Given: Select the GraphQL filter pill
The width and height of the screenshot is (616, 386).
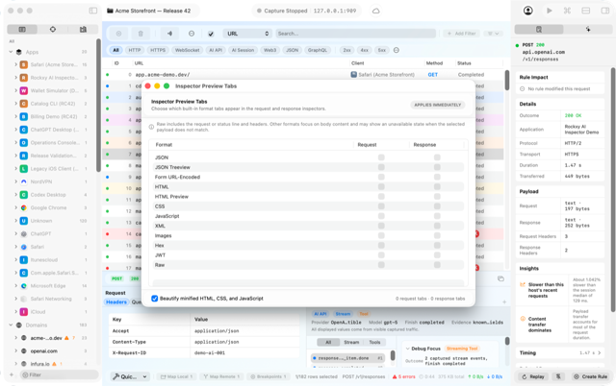Looking at the screenshot, I should [317, 50].
